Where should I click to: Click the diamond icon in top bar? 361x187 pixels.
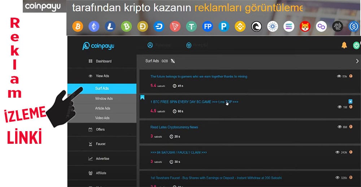[x=188, y=45]
